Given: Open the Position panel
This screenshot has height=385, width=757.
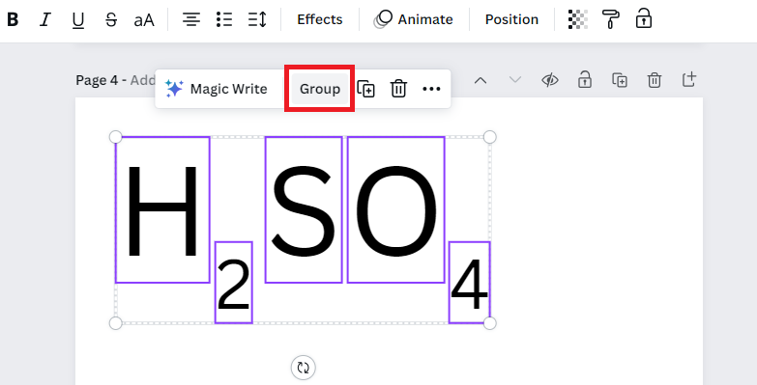Looking at the screenshot, I should coord(511,19).
